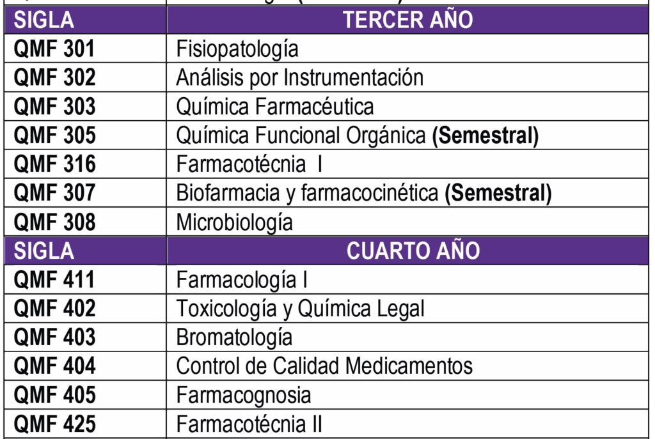Select Análisis por Instrumentación course cell
The image size is (655, 439).
click(299, 77)
